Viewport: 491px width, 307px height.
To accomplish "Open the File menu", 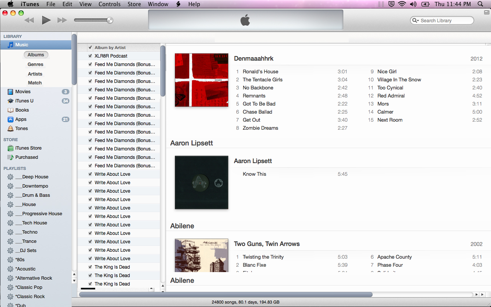I will (51, 4).
